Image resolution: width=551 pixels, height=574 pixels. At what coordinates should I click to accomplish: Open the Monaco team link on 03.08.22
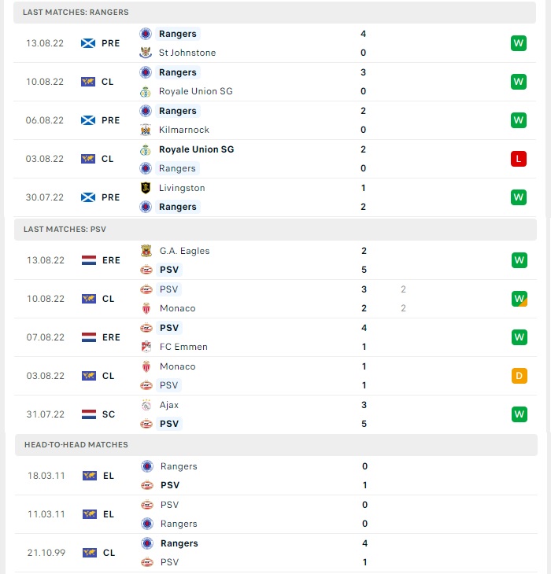point(178,366)
